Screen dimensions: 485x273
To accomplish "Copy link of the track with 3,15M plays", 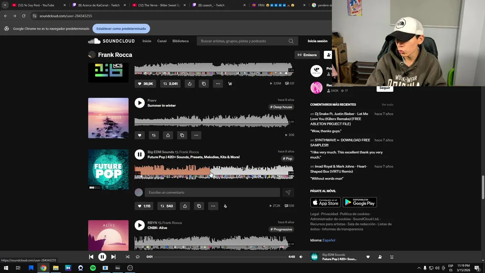I will (204, 83).
